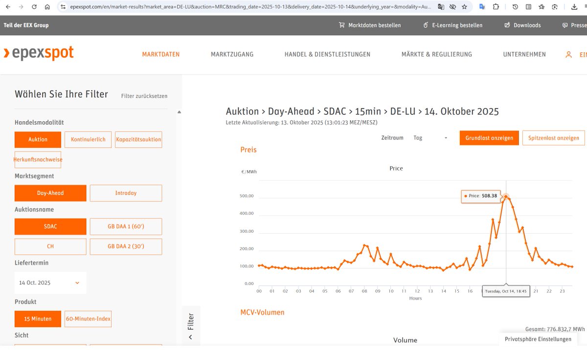Screen dimensions: 587x350
Task: Open the browser extensions puzzle icon
Action: (x=496, y=7)
